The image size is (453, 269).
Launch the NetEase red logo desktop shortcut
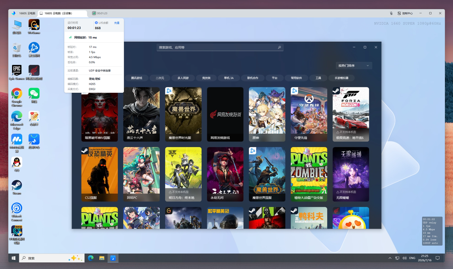pyautogui.click(x=34, y=73)
